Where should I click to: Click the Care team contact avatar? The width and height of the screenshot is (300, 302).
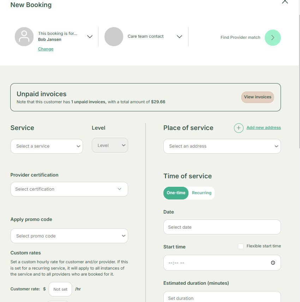tap(114, 37)
